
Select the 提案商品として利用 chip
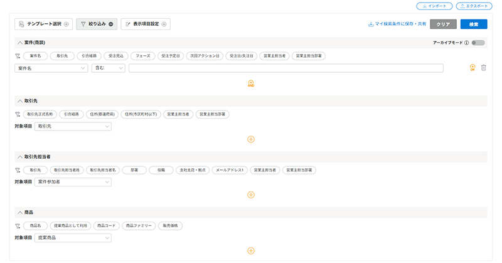click(x=70, y=226)
